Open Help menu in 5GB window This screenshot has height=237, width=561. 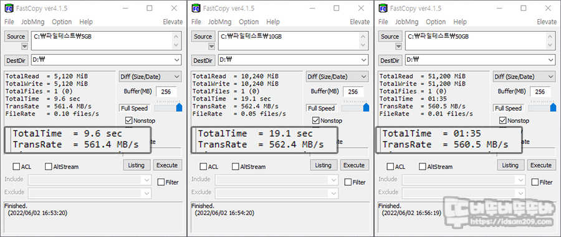tap(86, 22)
